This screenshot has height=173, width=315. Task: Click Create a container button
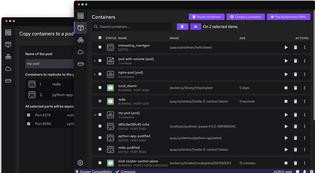click(246, 17)
